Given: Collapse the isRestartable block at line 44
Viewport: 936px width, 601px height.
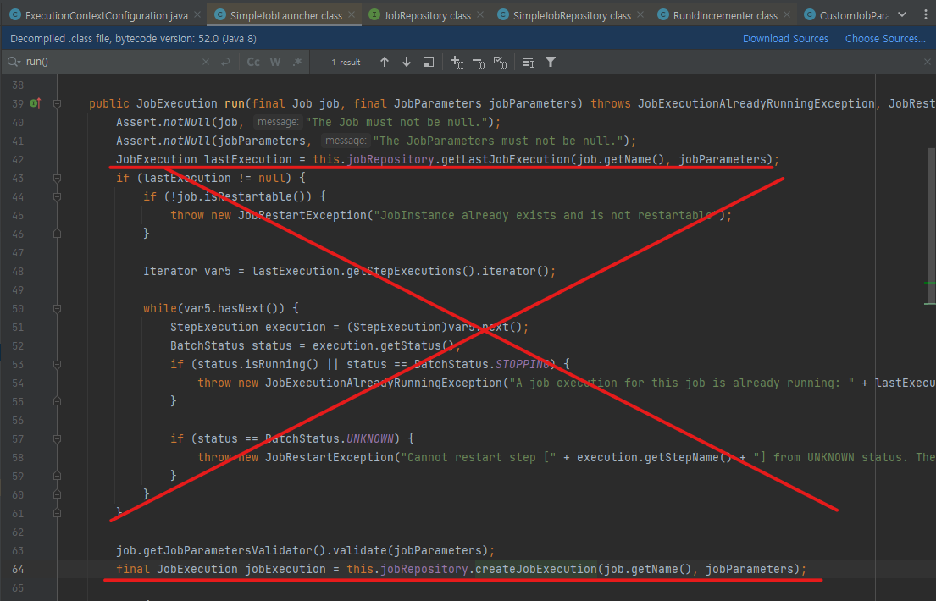Looking at the screenshot, I should [x=58, y=197].
